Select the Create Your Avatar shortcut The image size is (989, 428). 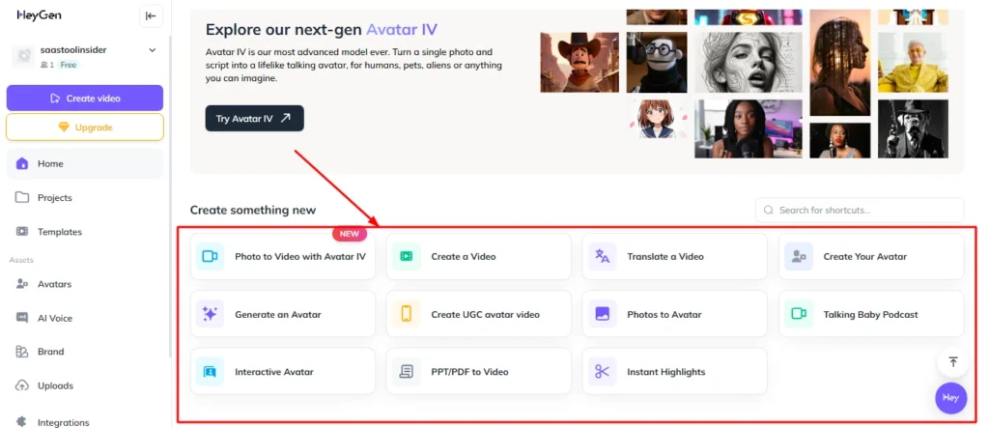871,256
